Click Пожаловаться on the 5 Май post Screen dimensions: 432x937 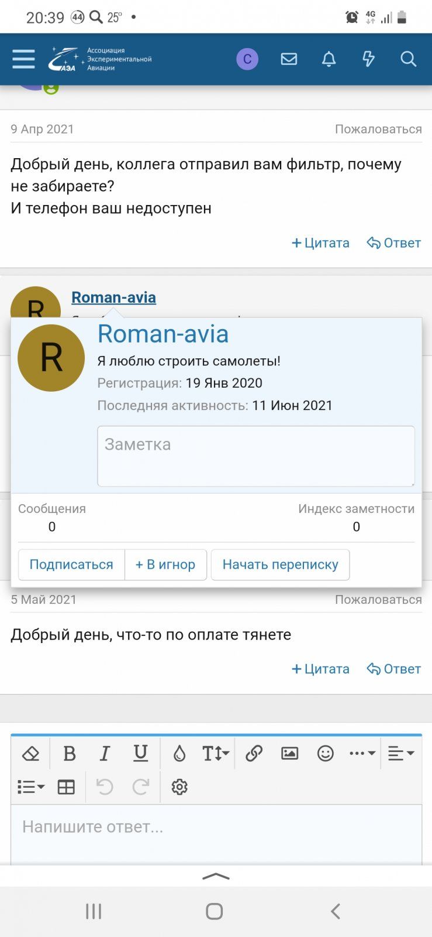[378, 599]
